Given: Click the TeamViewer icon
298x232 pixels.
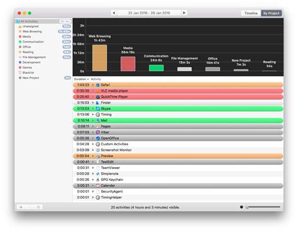Looking at the screenshot, I should [x=97, y=168].
